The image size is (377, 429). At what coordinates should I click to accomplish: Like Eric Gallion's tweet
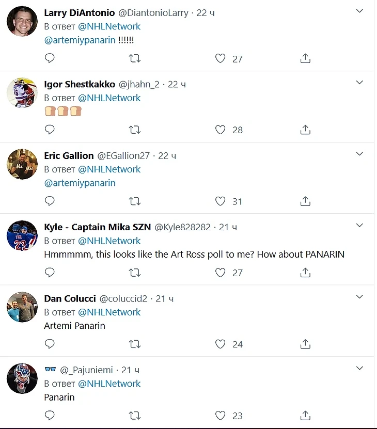(x=221, y=201)
